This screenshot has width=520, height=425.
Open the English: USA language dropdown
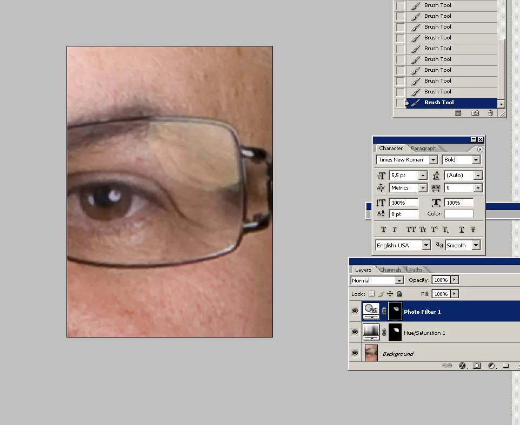coord(426,245)
